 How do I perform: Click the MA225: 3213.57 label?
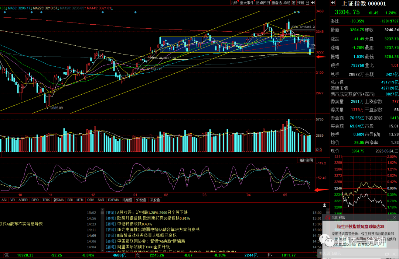coord(46,8)
